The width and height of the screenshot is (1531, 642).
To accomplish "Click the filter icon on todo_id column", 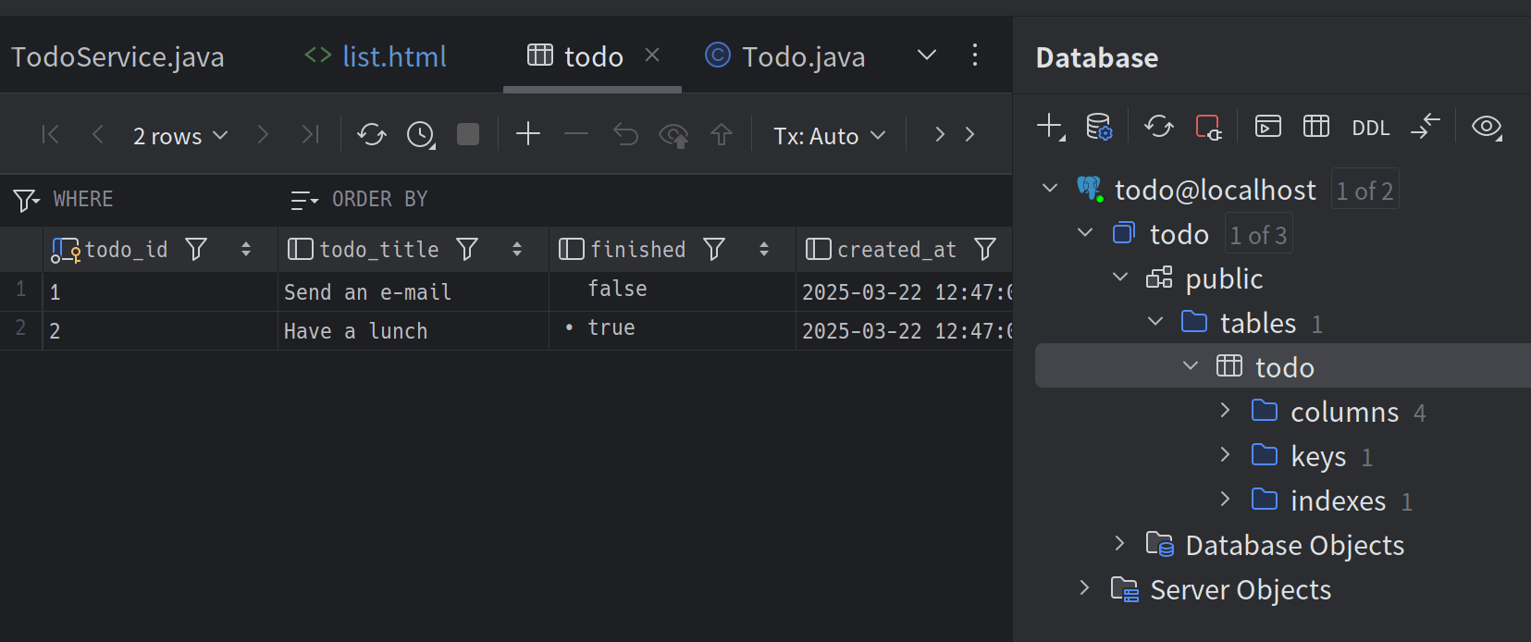I will tap(196, 249).
